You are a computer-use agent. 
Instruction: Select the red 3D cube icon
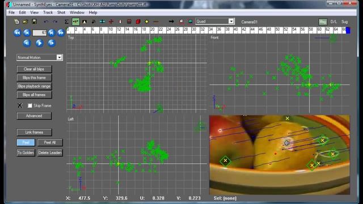coord(138,22)
